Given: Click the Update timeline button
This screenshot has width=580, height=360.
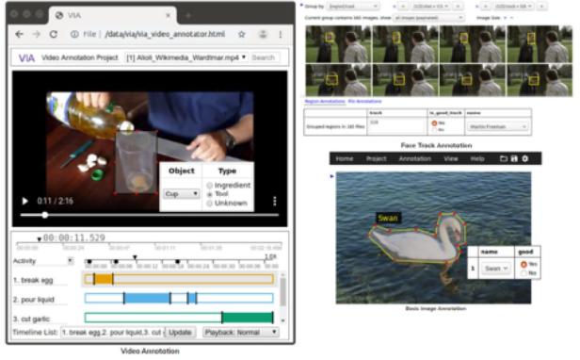Looking at the screenshot, I should click(x=180, y=333).
